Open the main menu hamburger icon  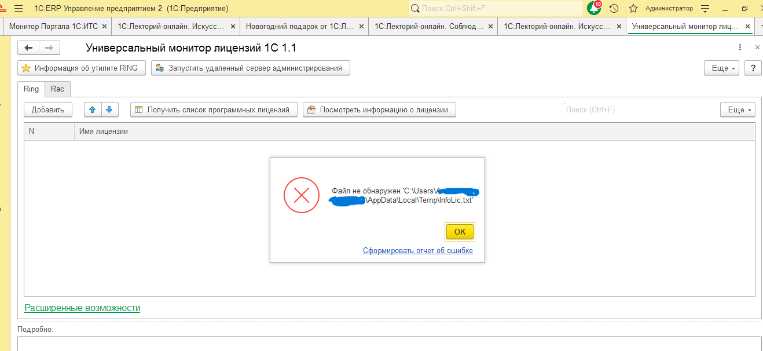pos(19,9)
